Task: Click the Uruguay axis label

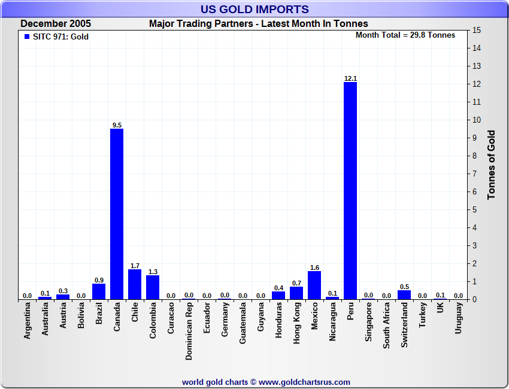Action: click(458, 318)
